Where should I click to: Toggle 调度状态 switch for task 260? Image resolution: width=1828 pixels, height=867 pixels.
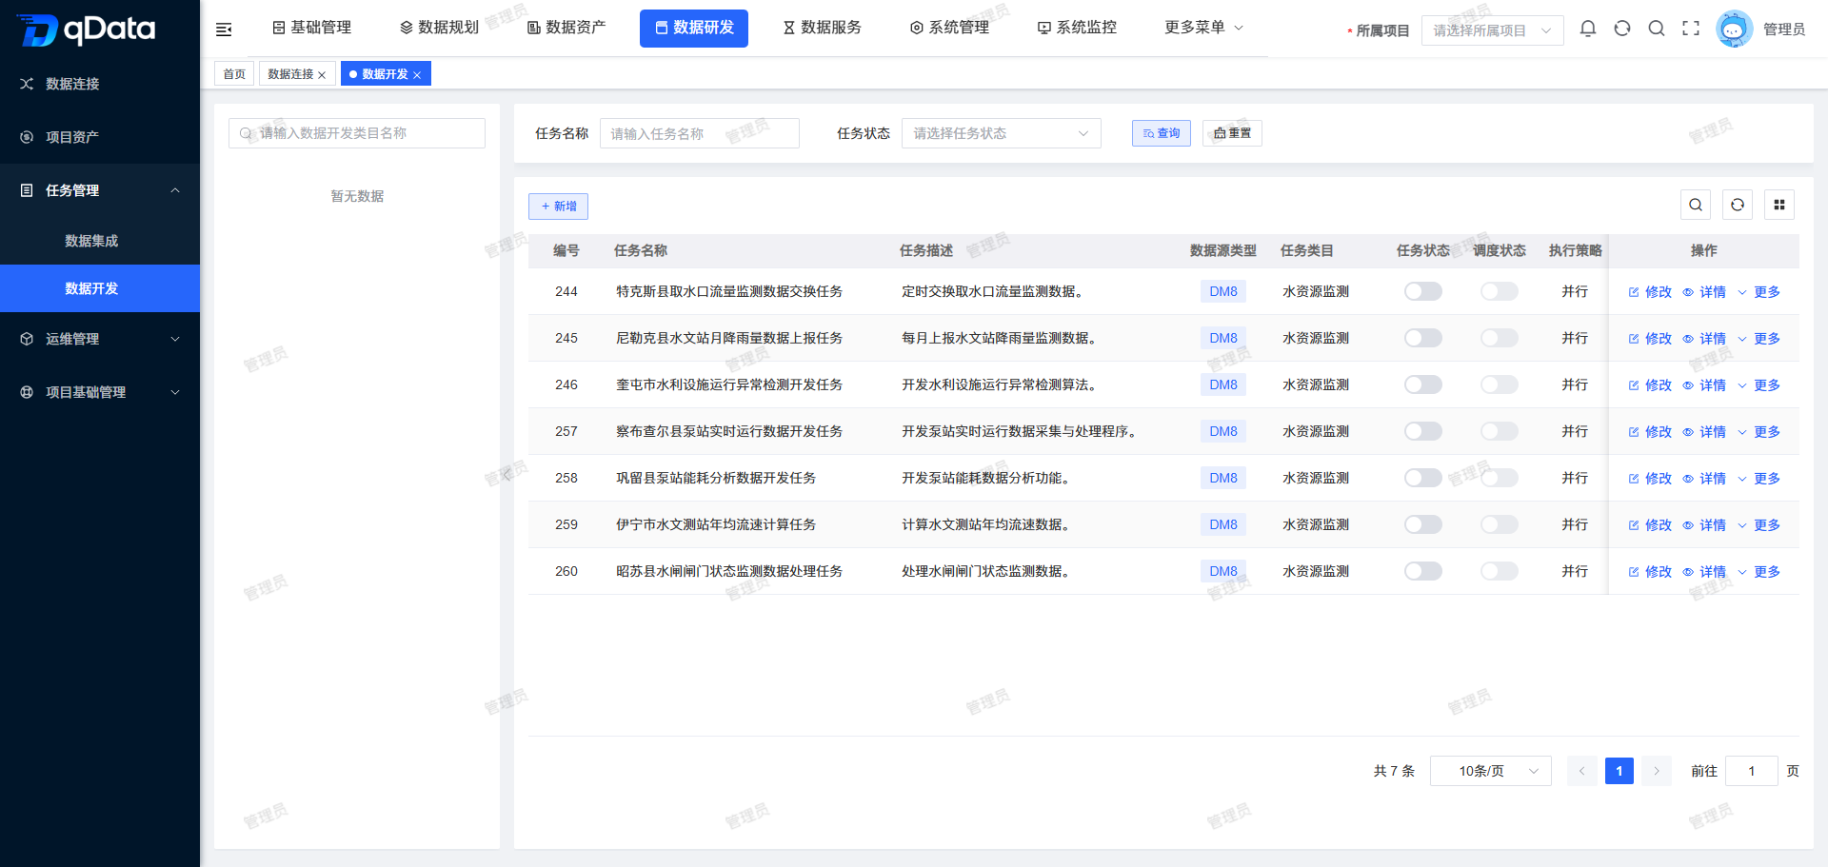pyautogui.click(x=1500, y=571)
